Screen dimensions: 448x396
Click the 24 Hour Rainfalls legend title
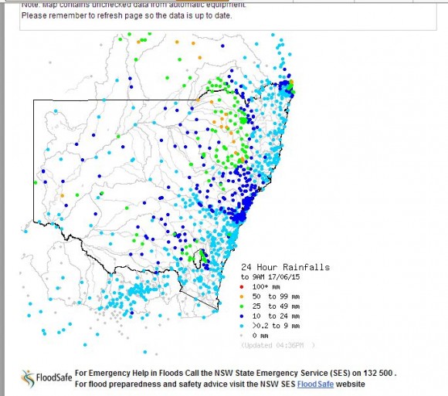point(286,267)
